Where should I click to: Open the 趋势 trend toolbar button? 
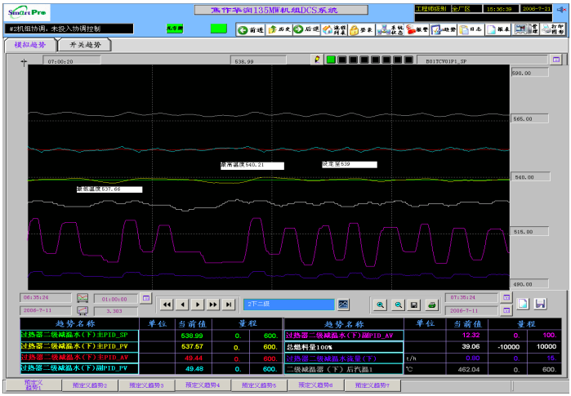tap(444, 29)
